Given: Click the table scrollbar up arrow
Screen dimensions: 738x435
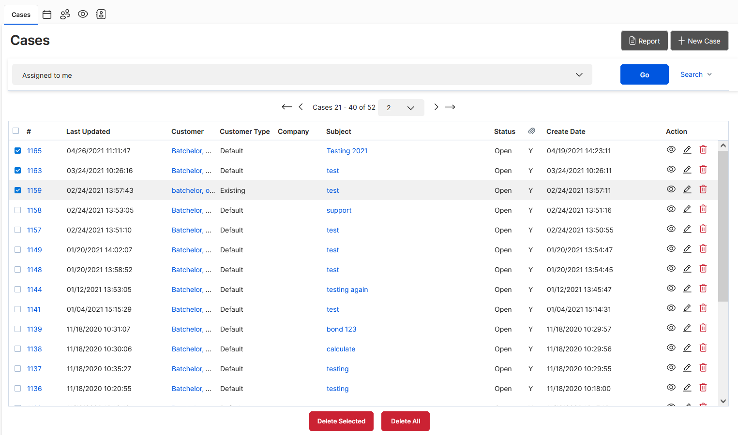Looking at the screenshot, I should point(723,145).
